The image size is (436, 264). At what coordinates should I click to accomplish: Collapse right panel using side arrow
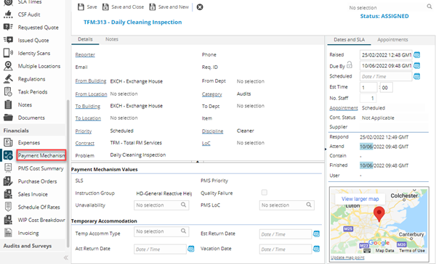coord(326,149)
